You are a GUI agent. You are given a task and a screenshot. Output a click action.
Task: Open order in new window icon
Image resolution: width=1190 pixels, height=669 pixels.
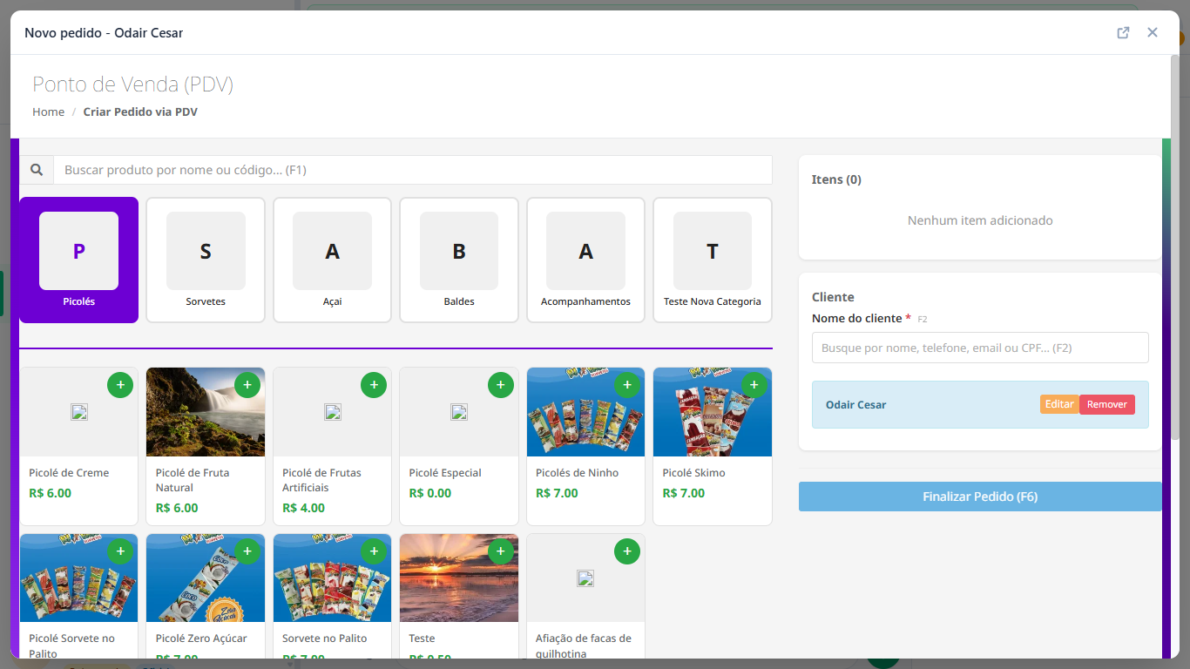(x=1123, y=32)
